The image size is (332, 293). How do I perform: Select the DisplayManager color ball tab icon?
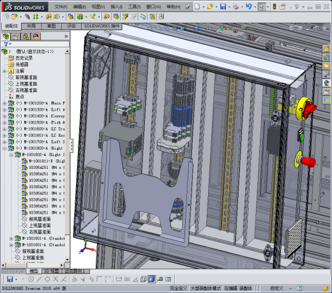tap(36, 36)
